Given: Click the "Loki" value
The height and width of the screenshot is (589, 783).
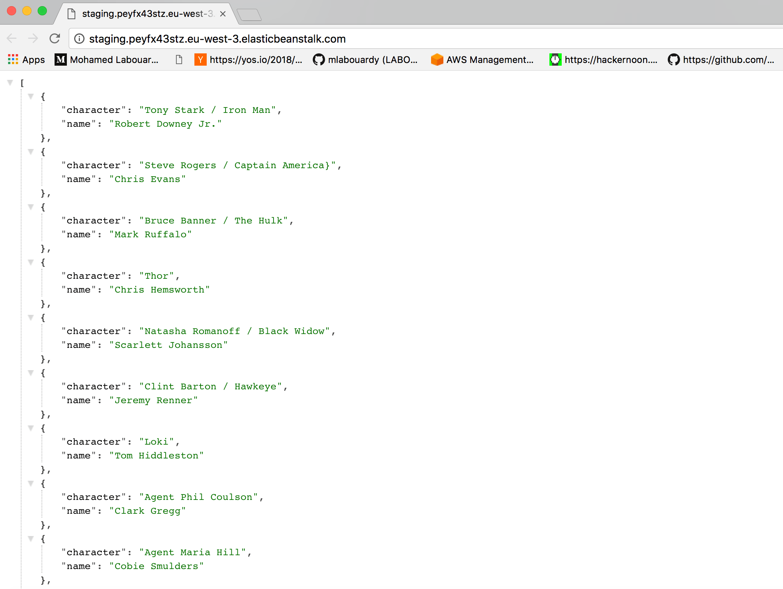Looking at the screenshot, I should pos(156,442).
